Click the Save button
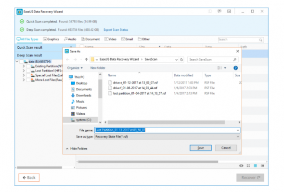Viewport: 284px width, 192px height. point(201,148)
